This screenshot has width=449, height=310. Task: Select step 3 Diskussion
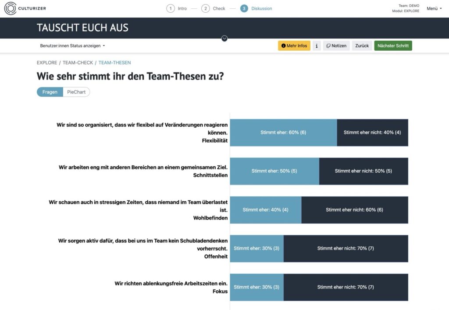click(x=256, y=9)
